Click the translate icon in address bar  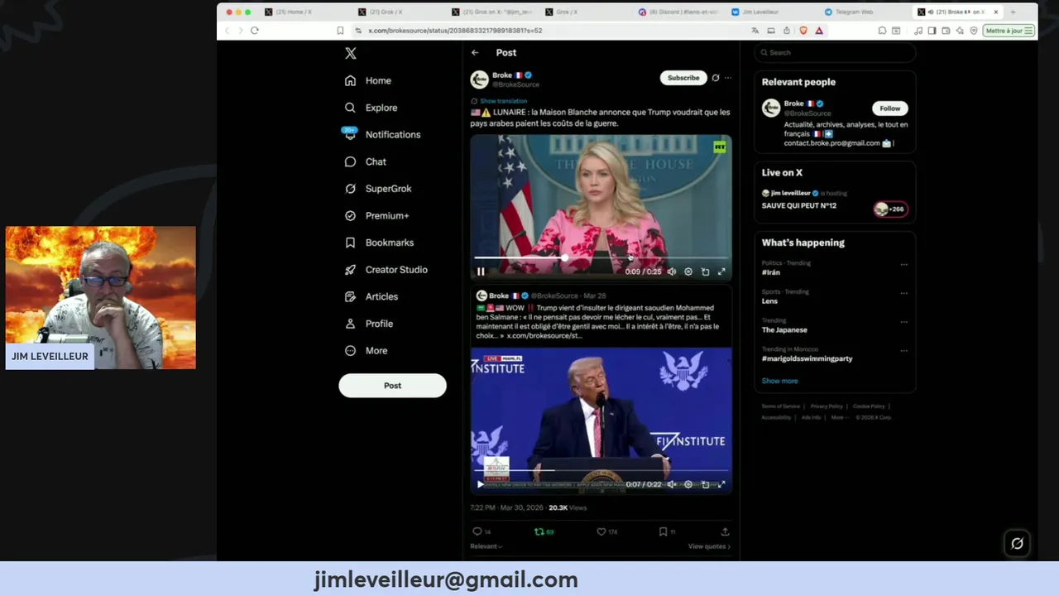pyautogui.click(x=755, y=31)
